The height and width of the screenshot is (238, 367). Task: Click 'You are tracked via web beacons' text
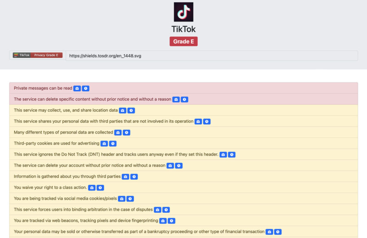tap(86, 221)
